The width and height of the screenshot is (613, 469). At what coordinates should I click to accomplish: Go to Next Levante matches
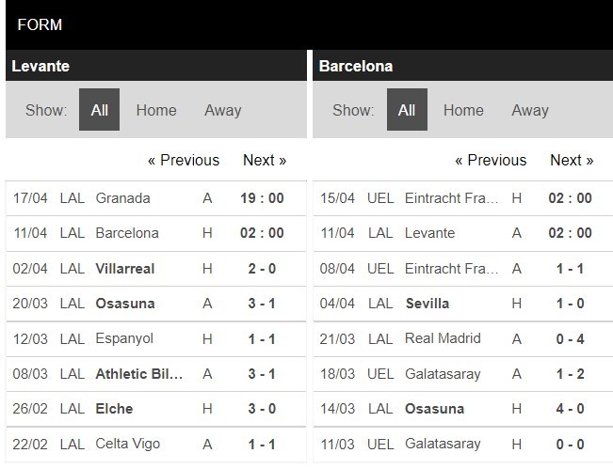coord(265,161)
